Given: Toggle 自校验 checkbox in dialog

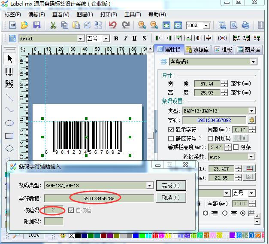Looking at the screenshot, I should [x=71, y=210].
